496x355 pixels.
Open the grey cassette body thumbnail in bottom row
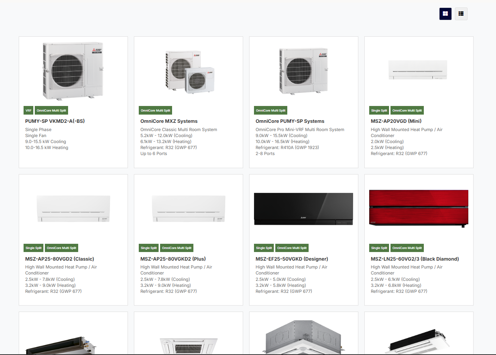point(303,337)
